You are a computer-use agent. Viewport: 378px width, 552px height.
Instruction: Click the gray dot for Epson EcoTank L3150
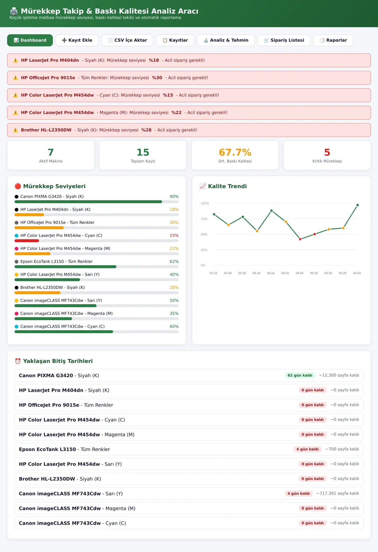pos(17,262)
